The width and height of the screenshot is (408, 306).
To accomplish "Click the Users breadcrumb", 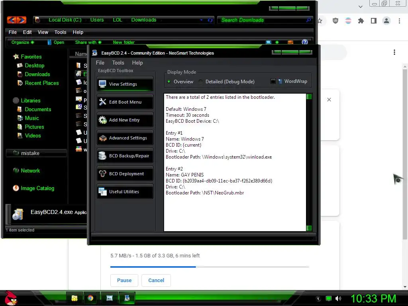I will tap(97, 20).
